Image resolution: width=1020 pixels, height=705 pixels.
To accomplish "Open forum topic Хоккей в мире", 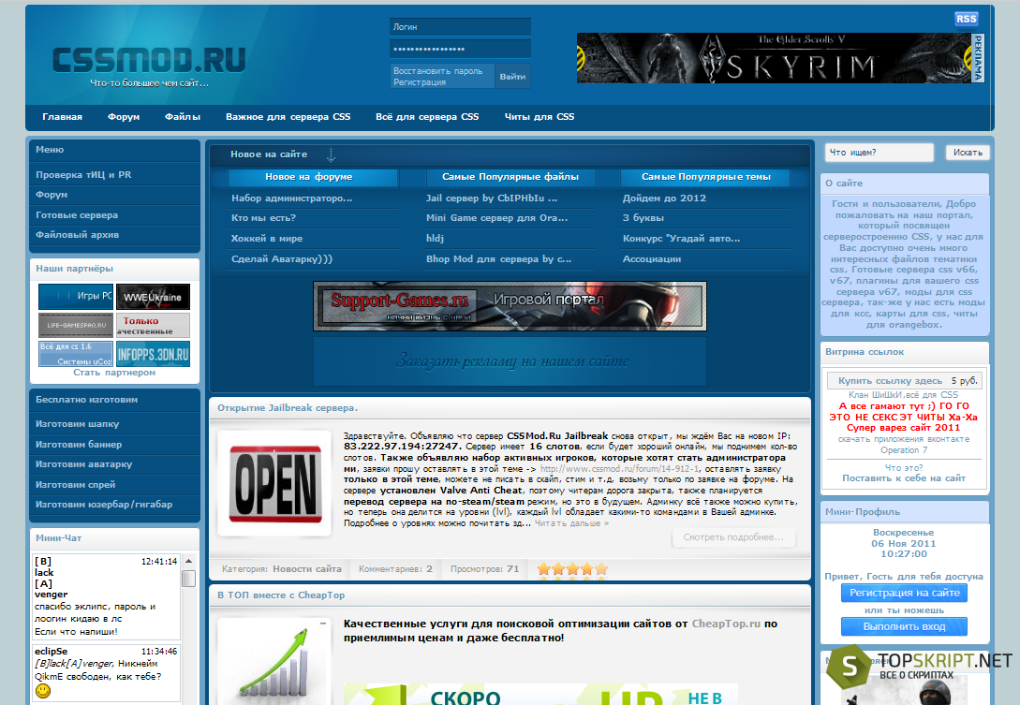I will (267, 239).
